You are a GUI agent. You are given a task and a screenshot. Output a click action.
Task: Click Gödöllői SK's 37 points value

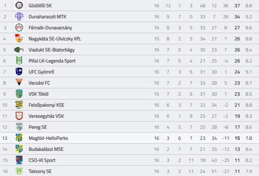237,6
